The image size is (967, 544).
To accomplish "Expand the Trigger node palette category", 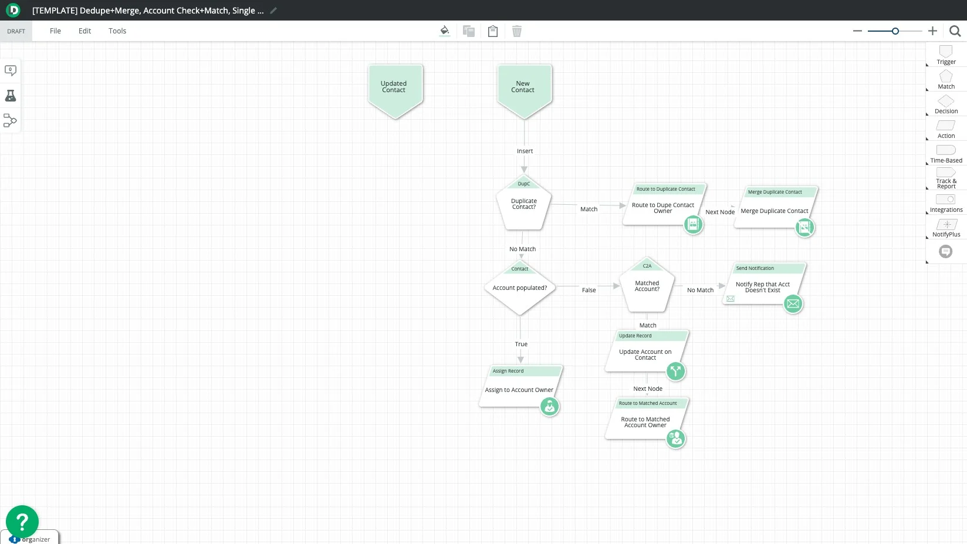I will 946,55.
